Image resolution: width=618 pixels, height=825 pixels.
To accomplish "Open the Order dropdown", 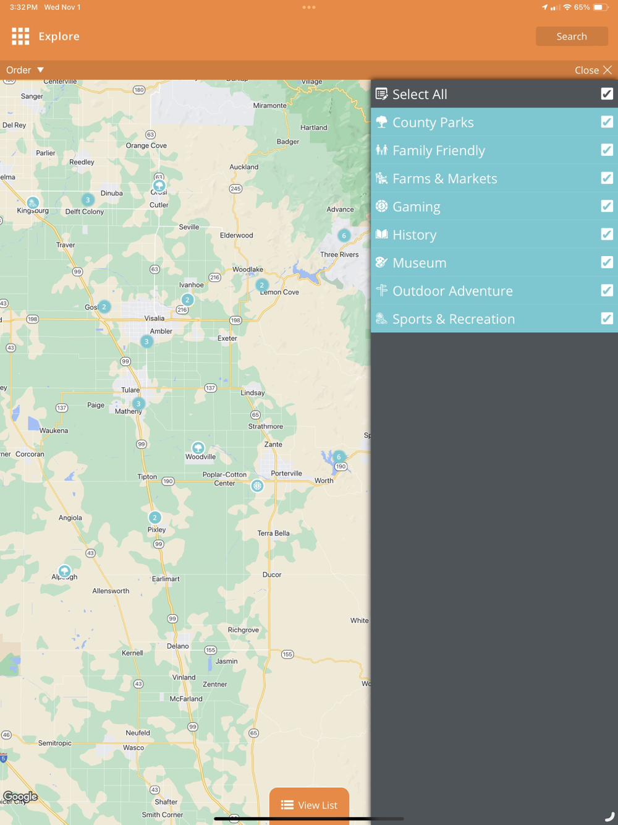I will (x=25, y=70).
